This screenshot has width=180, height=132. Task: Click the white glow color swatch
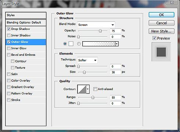(71, 44)
